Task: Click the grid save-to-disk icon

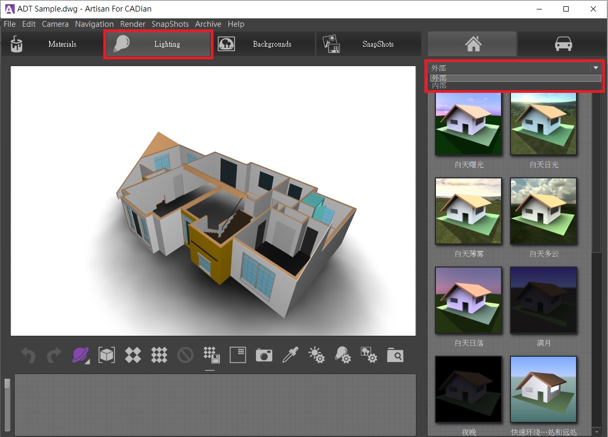Action: coord(211,355)
